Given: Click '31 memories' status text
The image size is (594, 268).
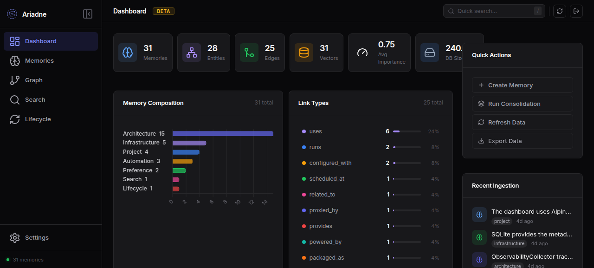Looking at the screenshot, I should 28,260.
